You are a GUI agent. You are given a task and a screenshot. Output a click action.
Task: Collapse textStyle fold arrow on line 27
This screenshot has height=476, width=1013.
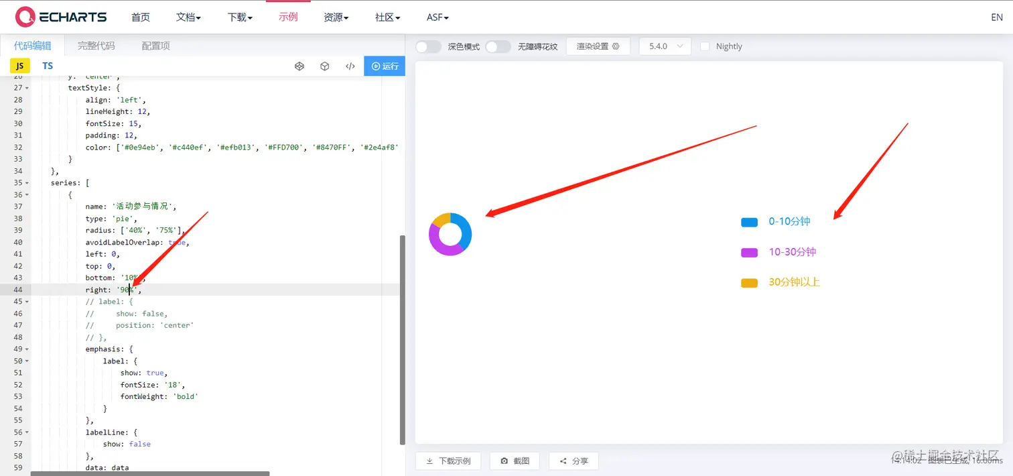(x=27, y=88)
